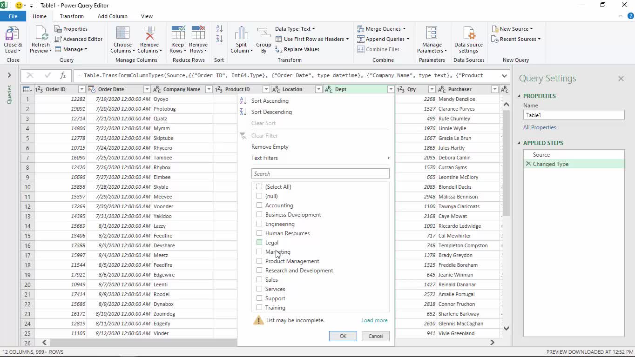The height and width of the screenshot is (357, 635).
Task: Select the Keep Rows icon
Action: (x=178, y=34)
